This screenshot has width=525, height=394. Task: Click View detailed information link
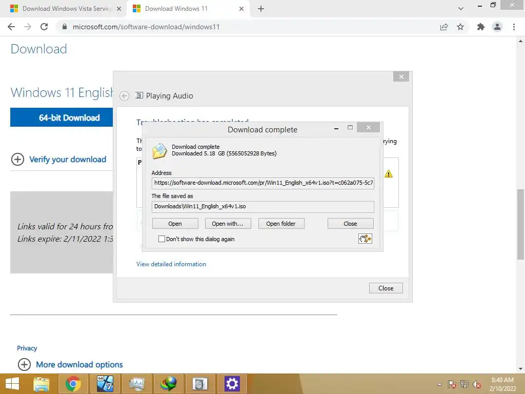[171, 264]
